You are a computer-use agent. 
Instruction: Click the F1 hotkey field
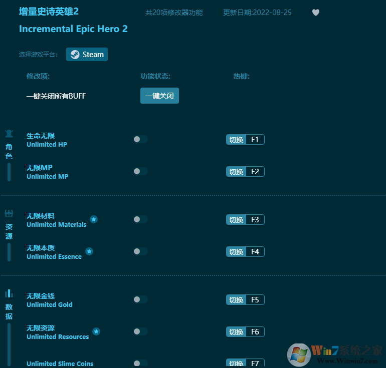255,140
